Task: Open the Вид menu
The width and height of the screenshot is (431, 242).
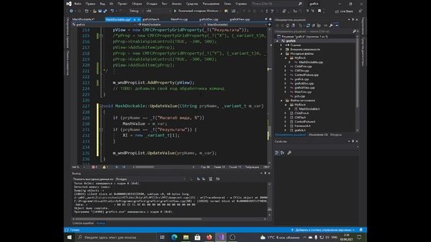Action: tap(102, 4)
